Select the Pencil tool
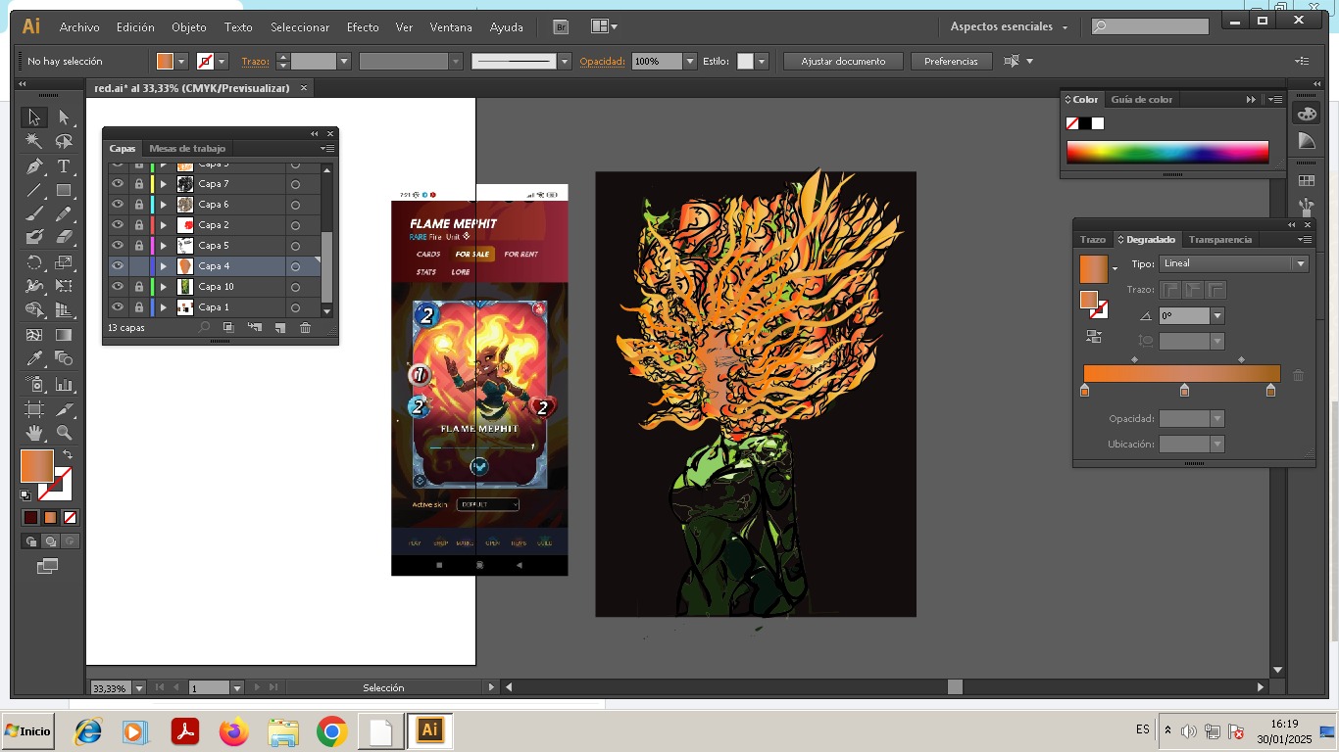The height and width of the screenshot is (752, 1339). tap(64, 213)
